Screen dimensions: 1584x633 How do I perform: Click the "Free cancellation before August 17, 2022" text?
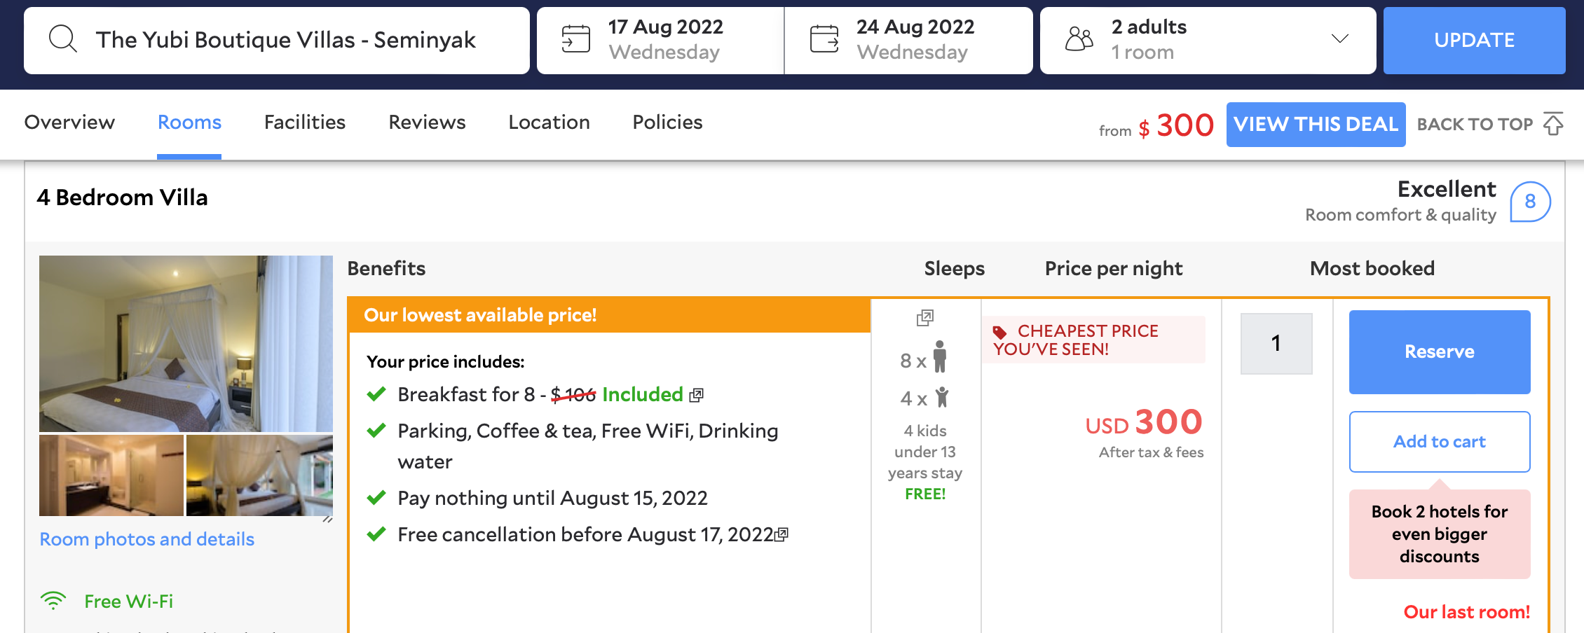[x=585, y=535]
